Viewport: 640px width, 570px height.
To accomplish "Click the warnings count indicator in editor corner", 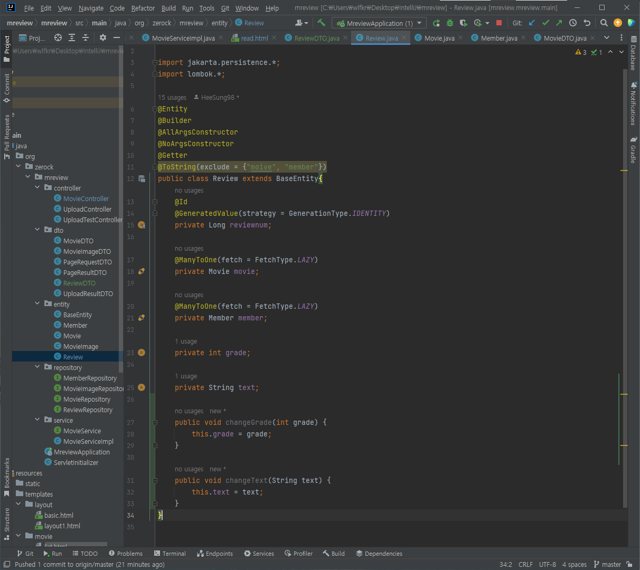I will click(x=581, y=52).
